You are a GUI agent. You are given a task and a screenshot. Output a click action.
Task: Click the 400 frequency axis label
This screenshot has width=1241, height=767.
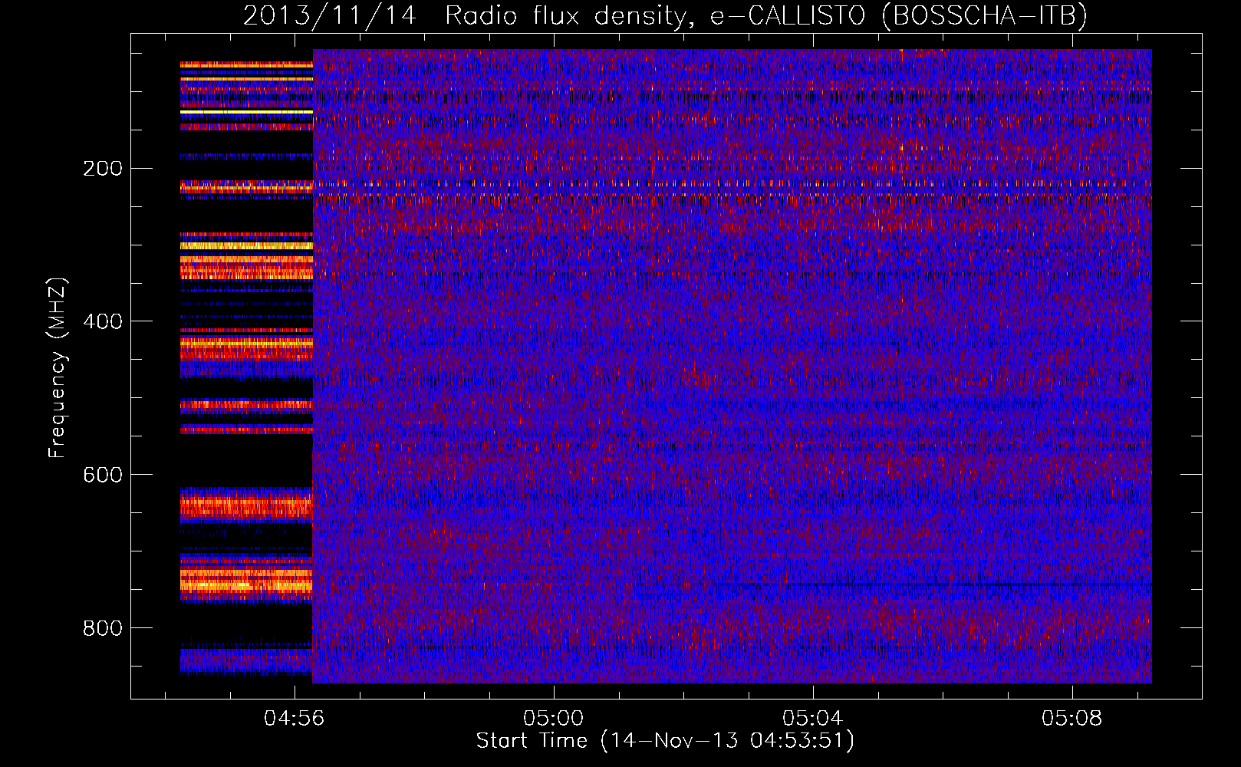102,321
